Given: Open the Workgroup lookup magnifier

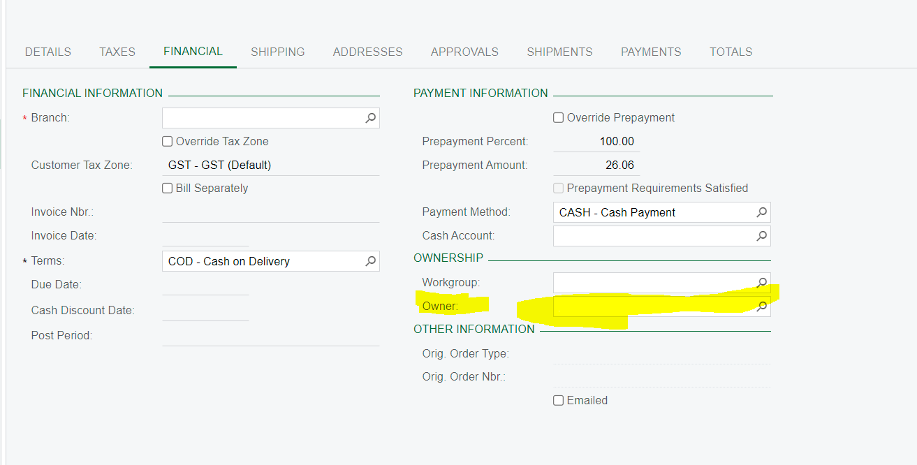Looking at the screenshot, I should (761, 283).
